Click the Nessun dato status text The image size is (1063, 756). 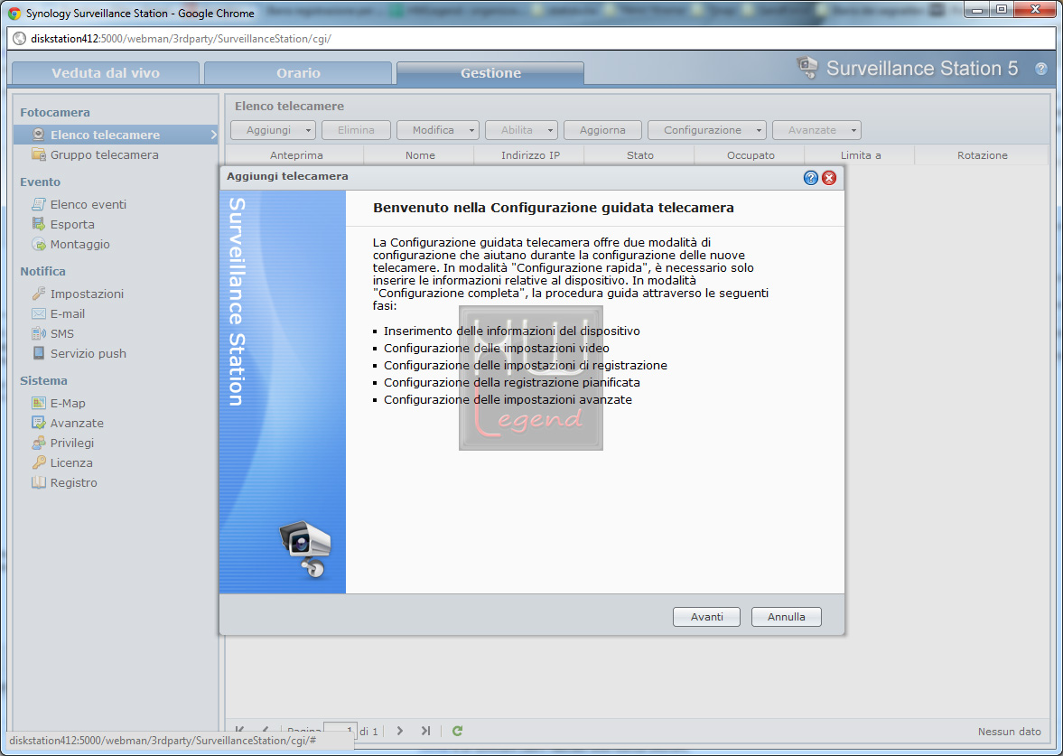coord(1009,731)
